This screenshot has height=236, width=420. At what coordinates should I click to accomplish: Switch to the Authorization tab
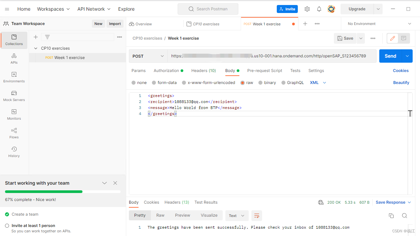point(168,71)
